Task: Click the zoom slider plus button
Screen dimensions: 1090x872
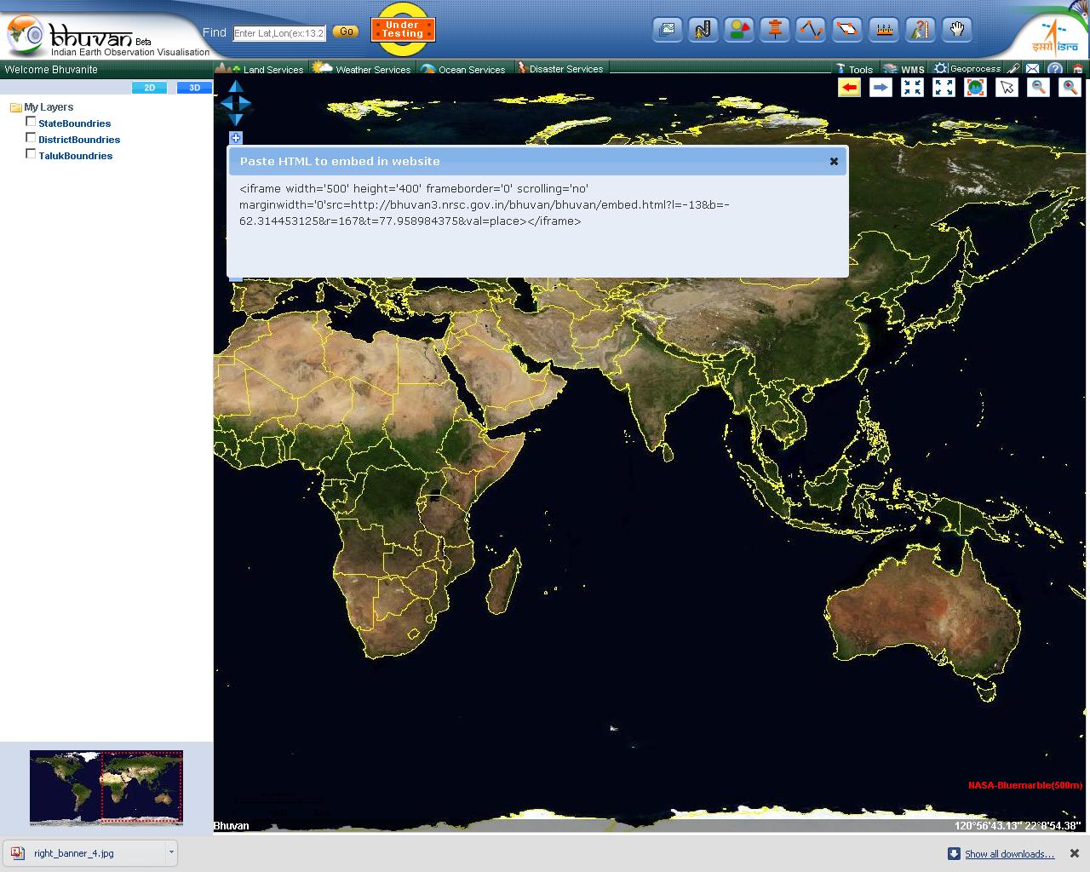Action: pos(236,138)
